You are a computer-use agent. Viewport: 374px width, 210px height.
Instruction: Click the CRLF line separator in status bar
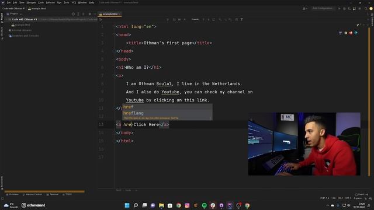click(x=340, y=198)
